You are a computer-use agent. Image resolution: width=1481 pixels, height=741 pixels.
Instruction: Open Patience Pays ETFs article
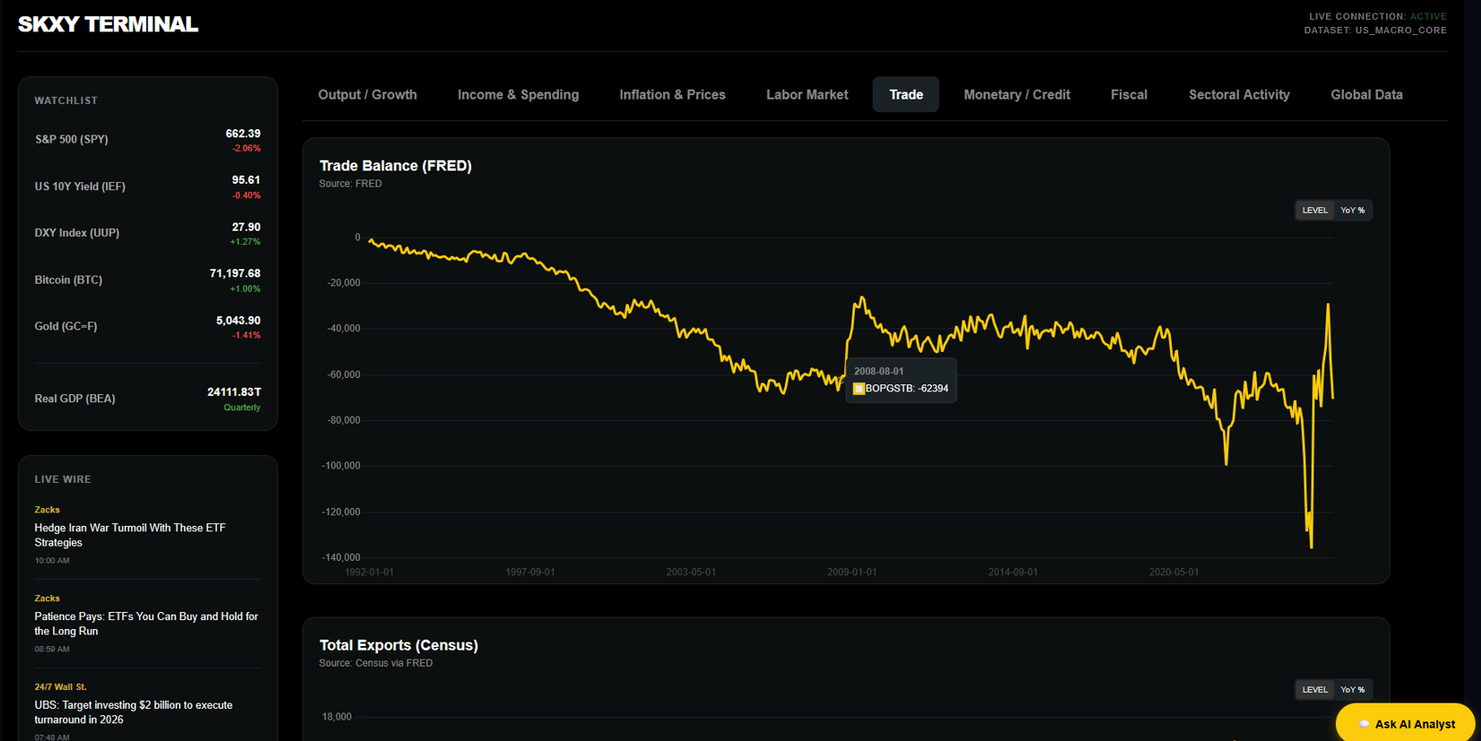click(146, 624)
